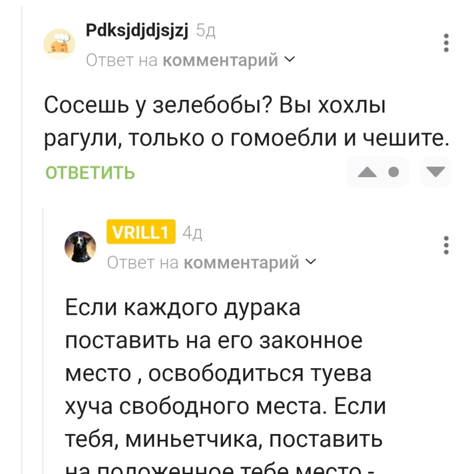The image size is (466, 474).
Task: Open the VRILL1 username badge
Action: pyautogui.click(x=140, y=232)
